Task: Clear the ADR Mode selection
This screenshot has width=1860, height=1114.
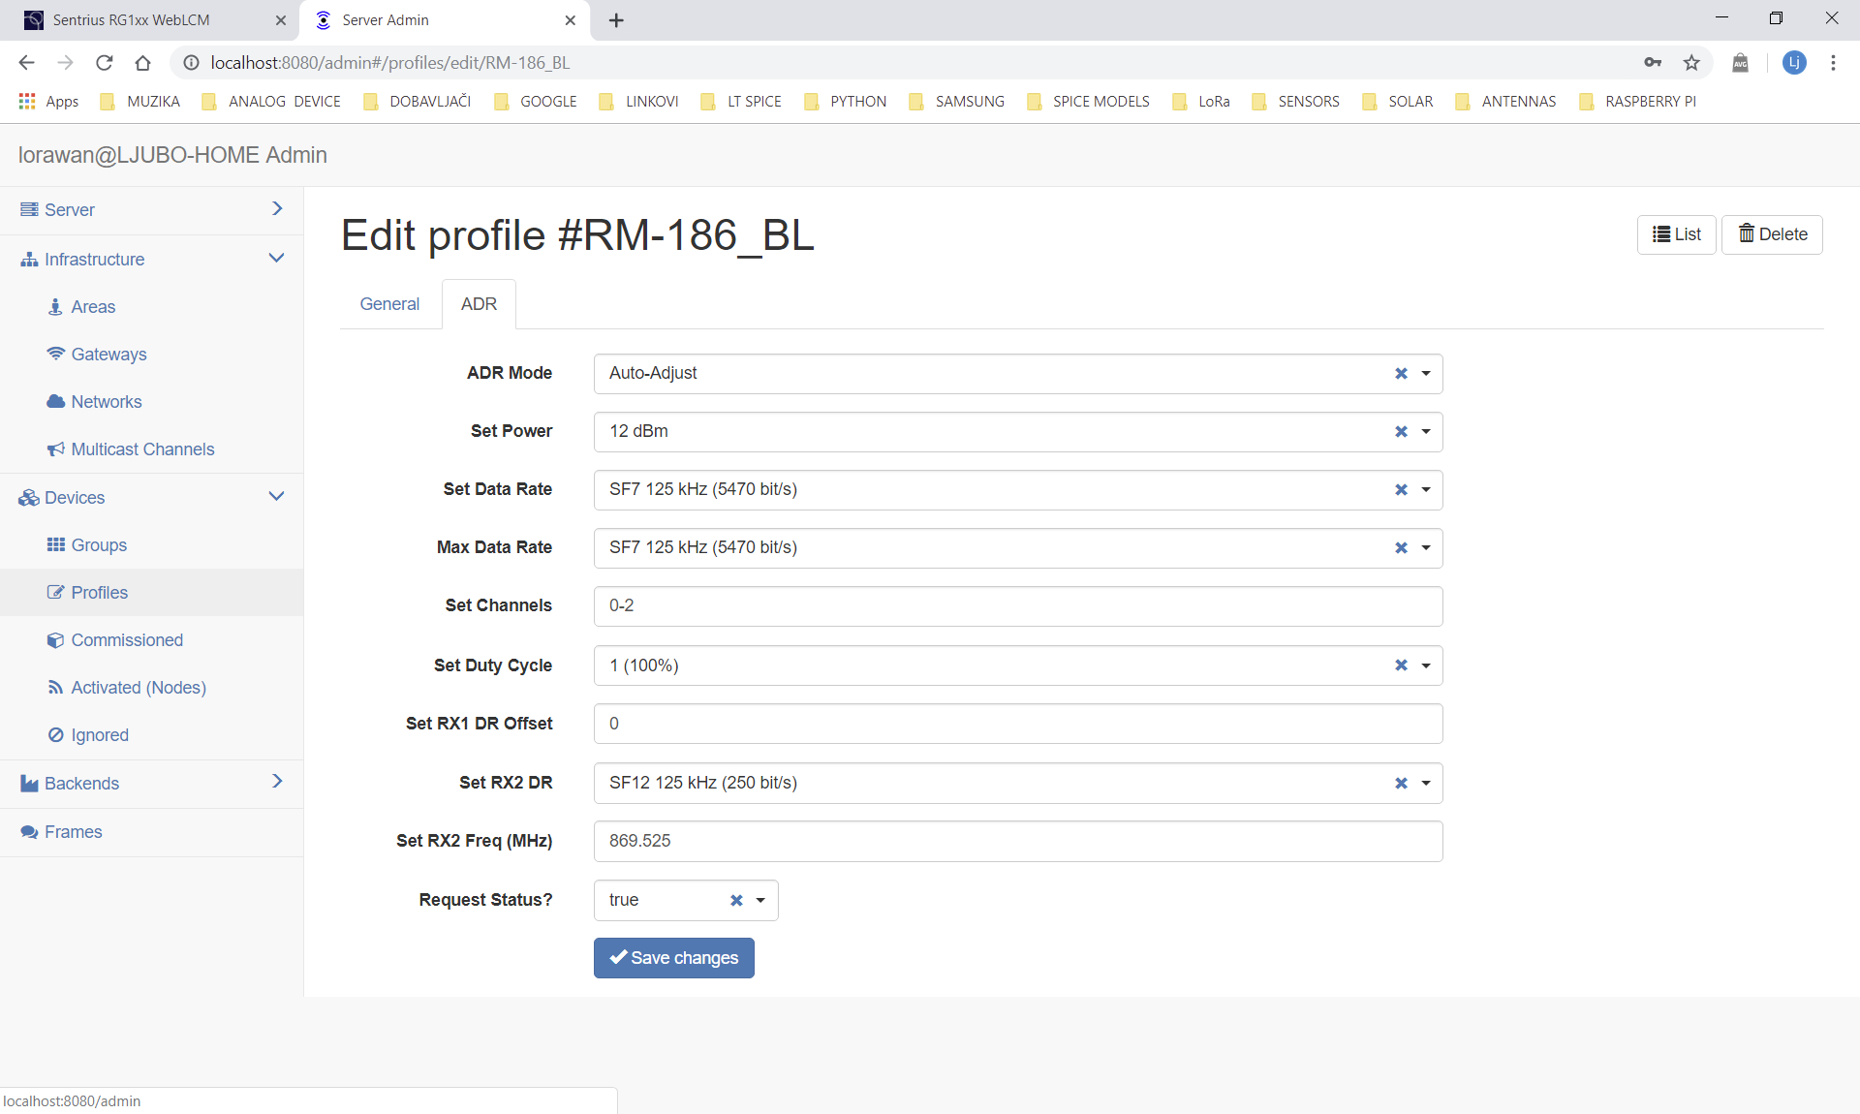Action: click(x=1402, y=373)
